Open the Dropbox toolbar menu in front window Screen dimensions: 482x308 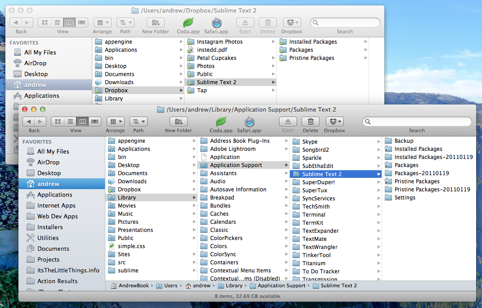(x=334, y=122)
